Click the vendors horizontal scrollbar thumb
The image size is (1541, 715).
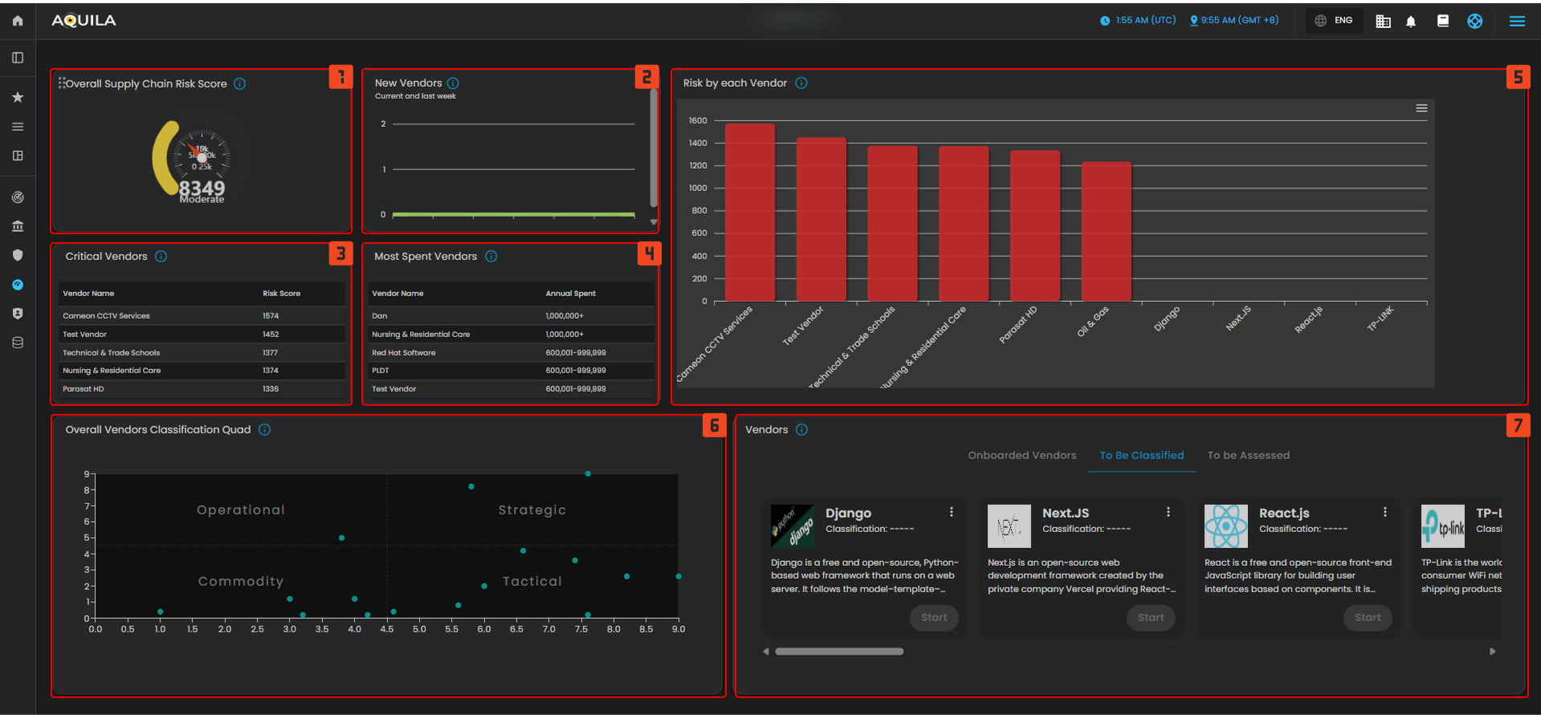(x=839, y=652)
